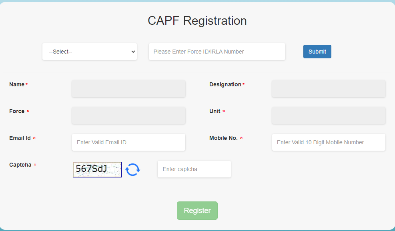Click the CAPF Registration heading
The height and width of the screenshot is (231, 395).
pyautogui.click(x=197, y=21)
